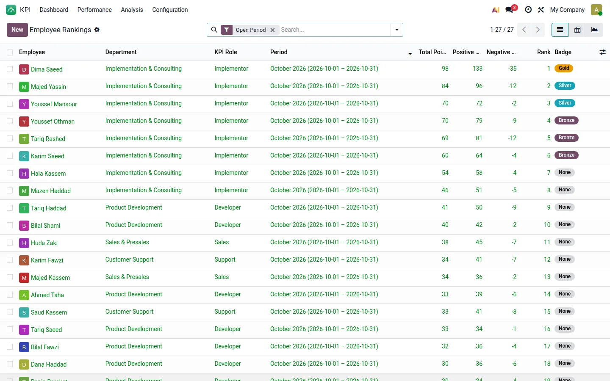Remove the Open Period filter
The image size is (610, 381).
pyautogui.click(x=273, y=30)
